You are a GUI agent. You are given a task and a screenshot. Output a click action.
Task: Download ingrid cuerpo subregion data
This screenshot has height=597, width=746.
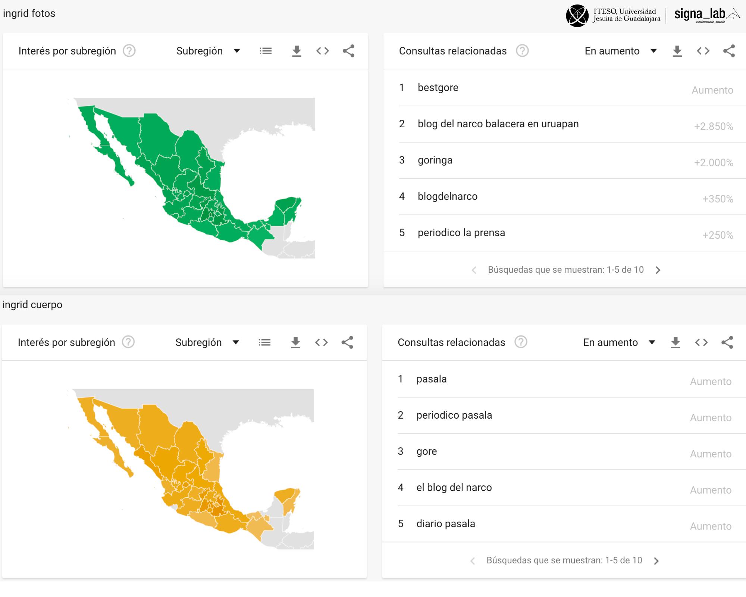(295, 342)
